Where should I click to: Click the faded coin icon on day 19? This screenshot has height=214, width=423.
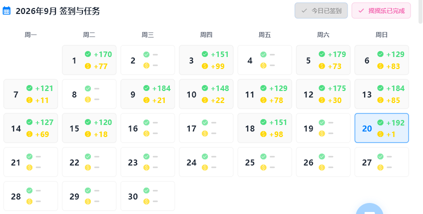[x=322, y=133]
